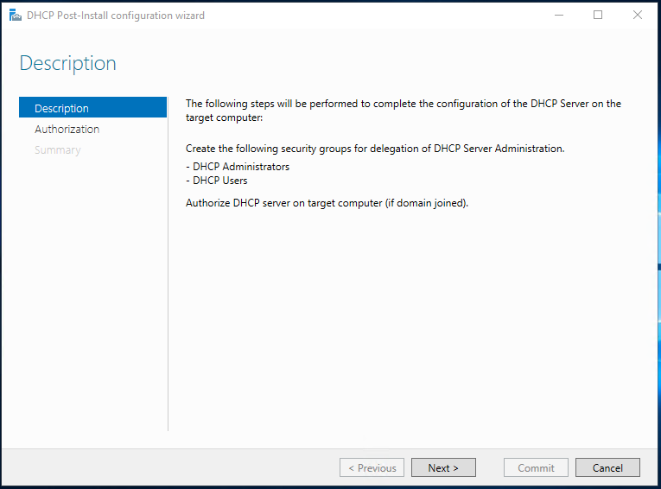The width and height of the screenshot is (661, 489).
Task: Maximize the DHCP wizard window
Action: coord(598,16)
